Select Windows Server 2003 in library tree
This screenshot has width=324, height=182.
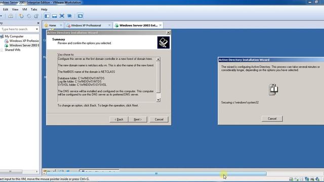(x=24, y=45)
